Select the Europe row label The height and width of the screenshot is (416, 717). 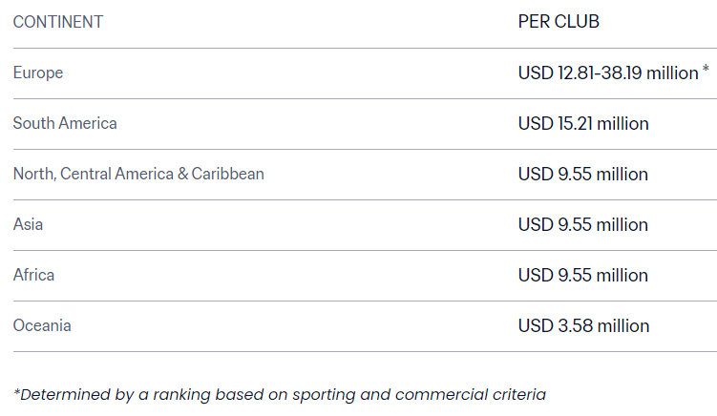38,73
